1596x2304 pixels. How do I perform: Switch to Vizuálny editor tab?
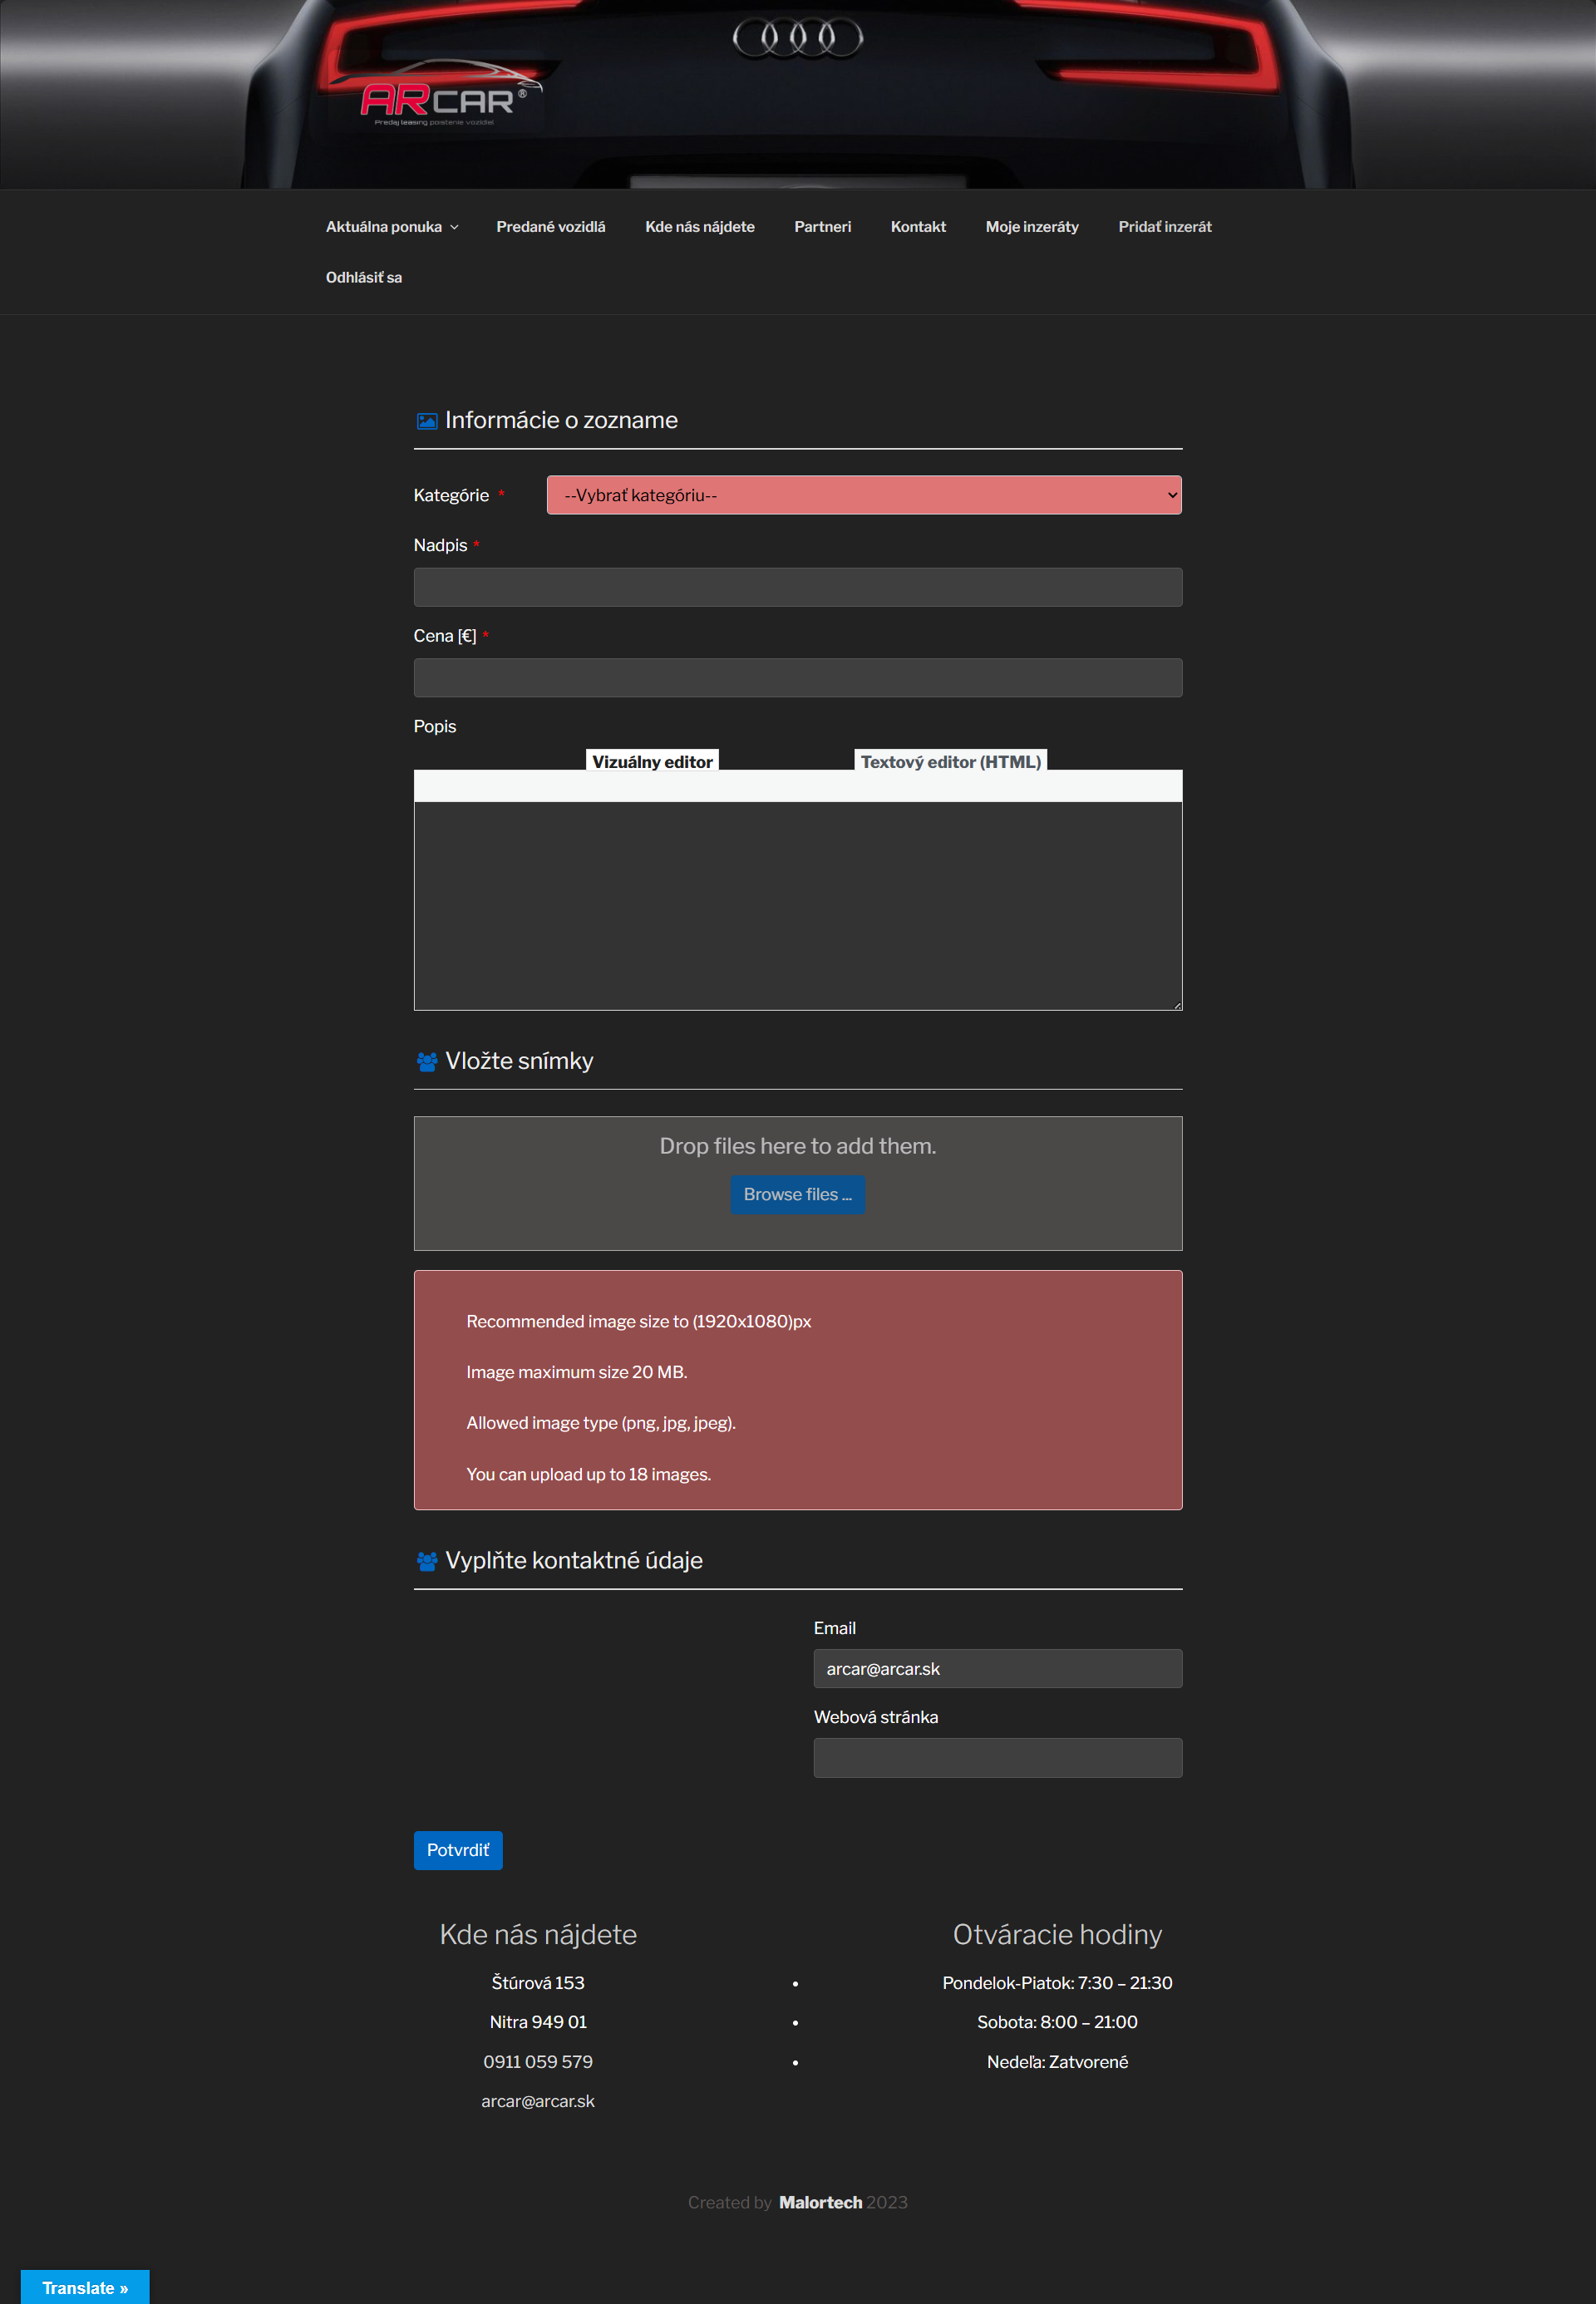pyautogui.click(x=652, y=761)
